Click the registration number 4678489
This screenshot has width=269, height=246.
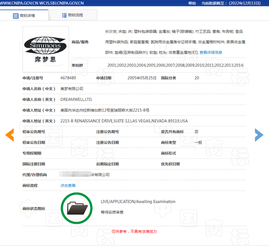(68, 78)
